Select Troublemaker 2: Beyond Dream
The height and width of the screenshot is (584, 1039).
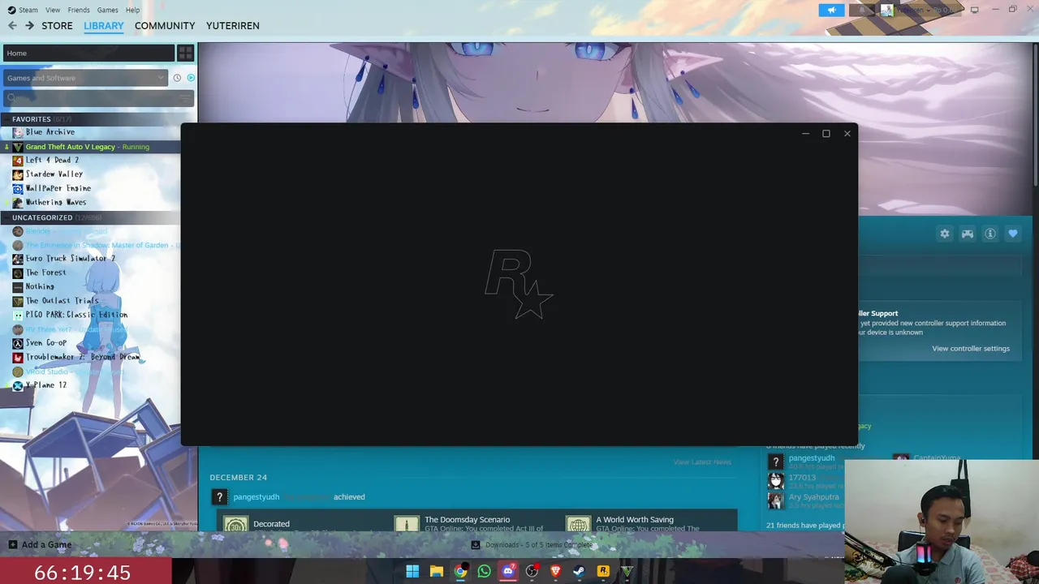point(82,357)
